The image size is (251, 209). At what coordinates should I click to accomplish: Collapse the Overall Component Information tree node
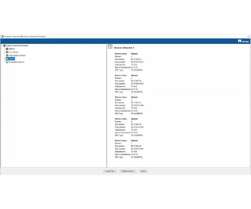[2, 46]
